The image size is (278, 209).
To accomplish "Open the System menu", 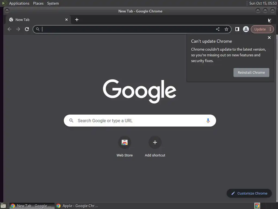I will click(x=53, y=3).
